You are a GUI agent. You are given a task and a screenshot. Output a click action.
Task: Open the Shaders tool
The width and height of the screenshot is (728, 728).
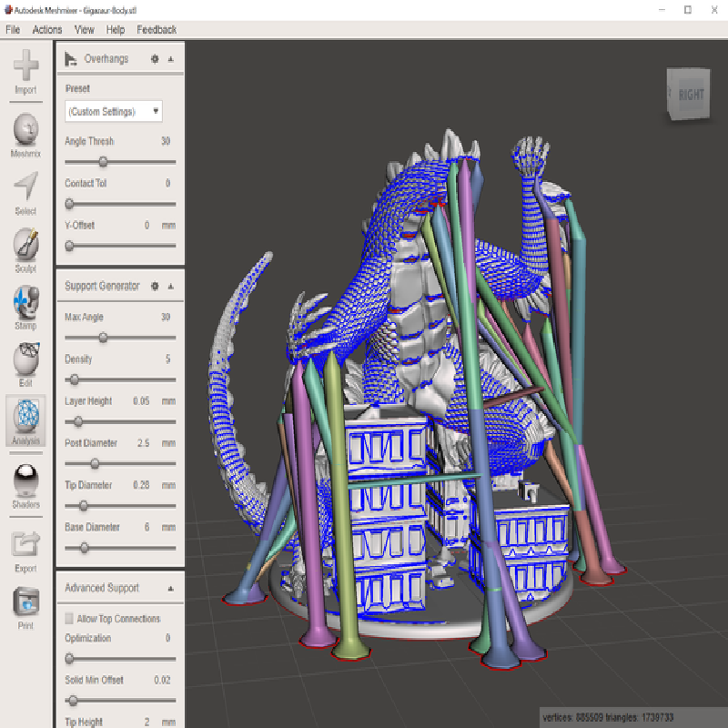point(26,480)
